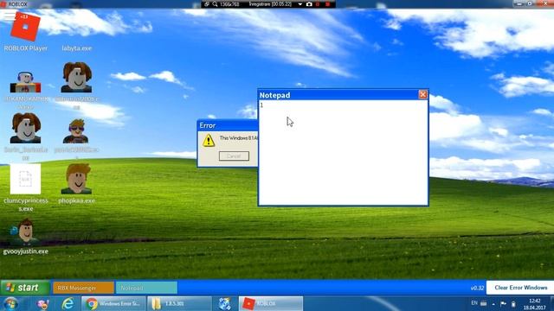Expand hidden system tray icons arrow

coord(493,304)
